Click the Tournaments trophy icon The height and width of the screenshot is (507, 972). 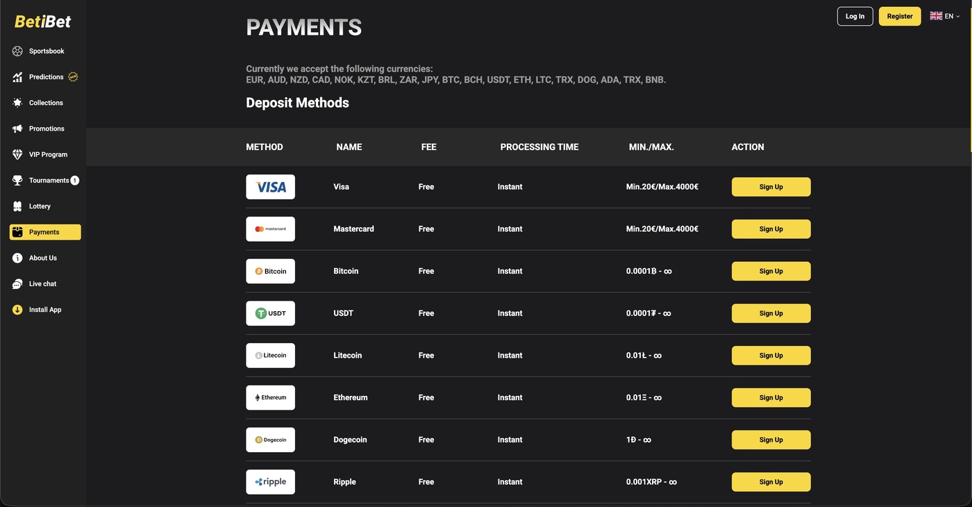[17, 181]
